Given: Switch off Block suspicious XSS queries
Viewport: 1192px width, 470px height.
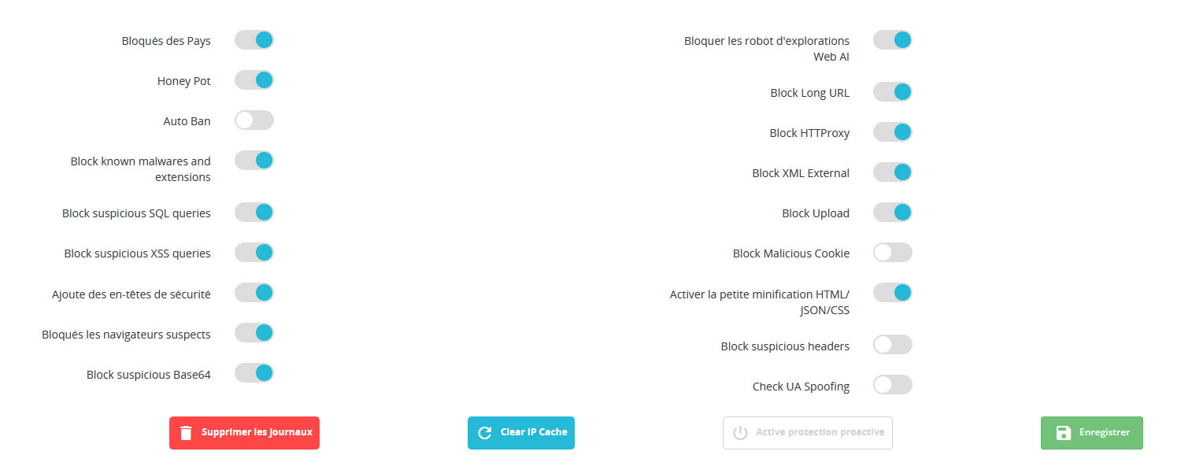Looking at the screenshot, I should 254,253.
